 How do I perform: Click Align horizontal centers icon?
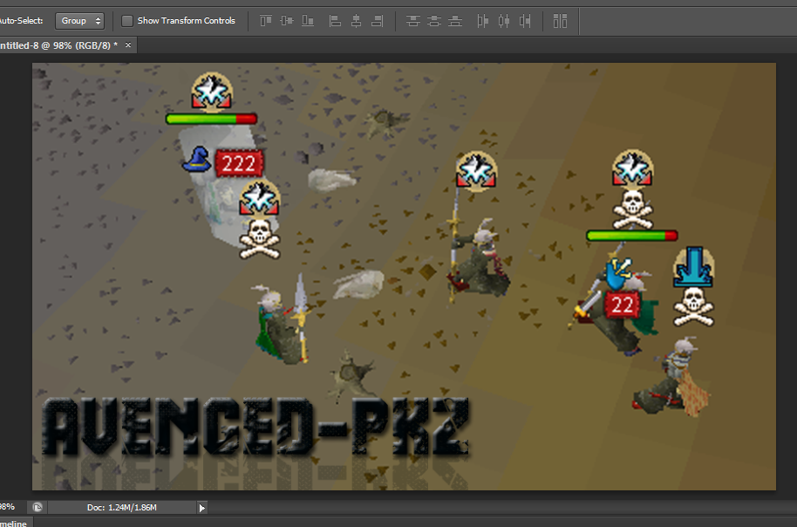coord(357,21)
